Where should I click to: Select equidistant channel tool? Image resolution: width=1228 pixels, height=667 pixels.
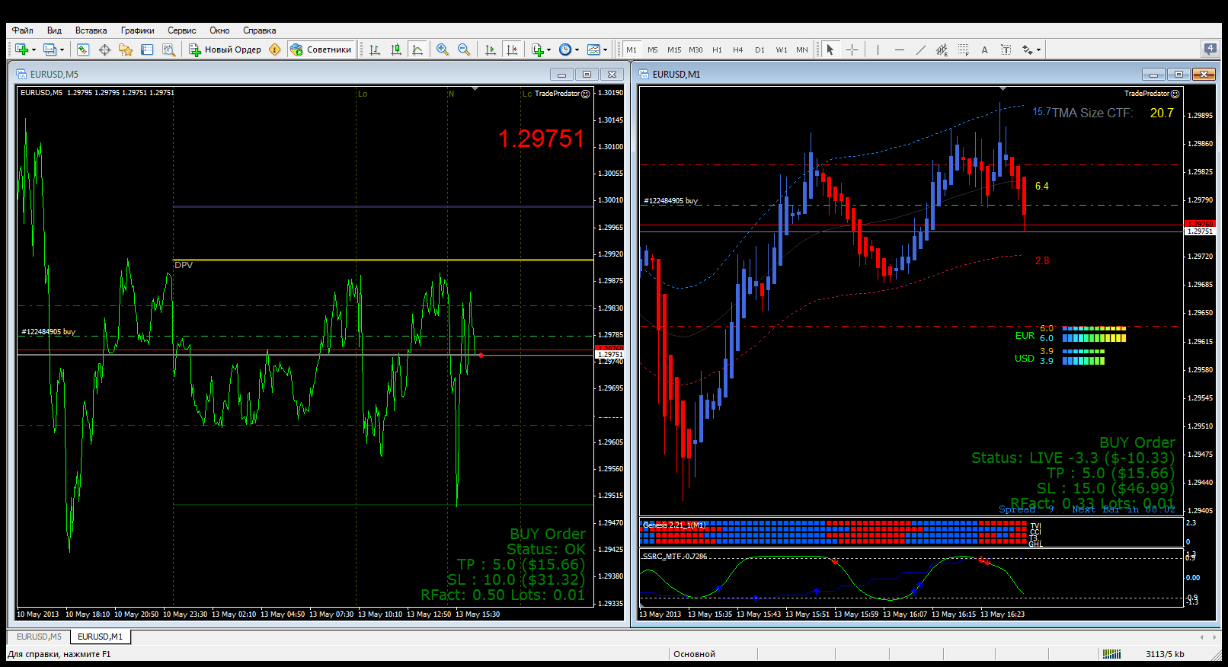point(942,49)
